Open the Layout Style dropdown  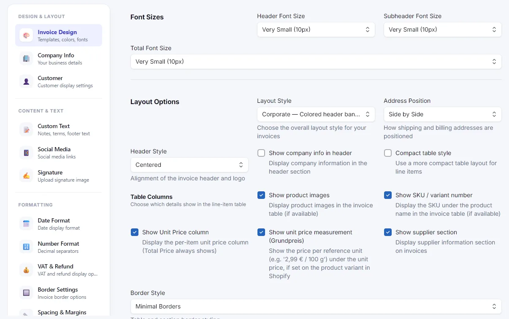point(316,114)
